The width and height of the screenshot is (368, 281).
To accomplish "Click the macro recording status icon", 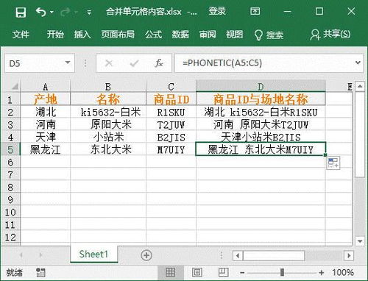I will point(40,272).
